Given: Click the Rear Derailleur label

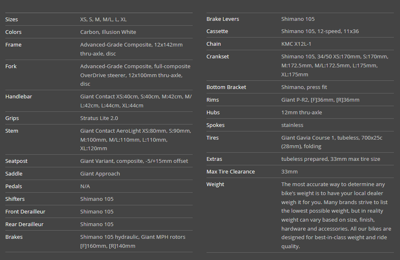Looking at the screenshot, I should pos(24,224).
